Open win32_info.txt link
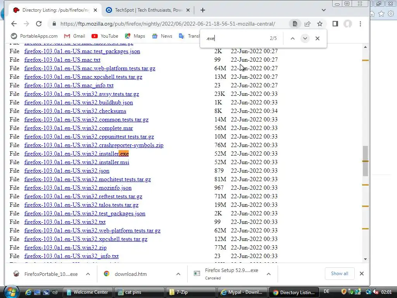Viewport: 397px width, 298px height. pos(71,256)
